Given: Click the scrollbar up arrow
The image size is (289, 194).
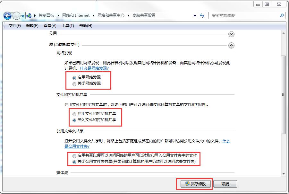Looking at the screenshot, I should (284, 33).
